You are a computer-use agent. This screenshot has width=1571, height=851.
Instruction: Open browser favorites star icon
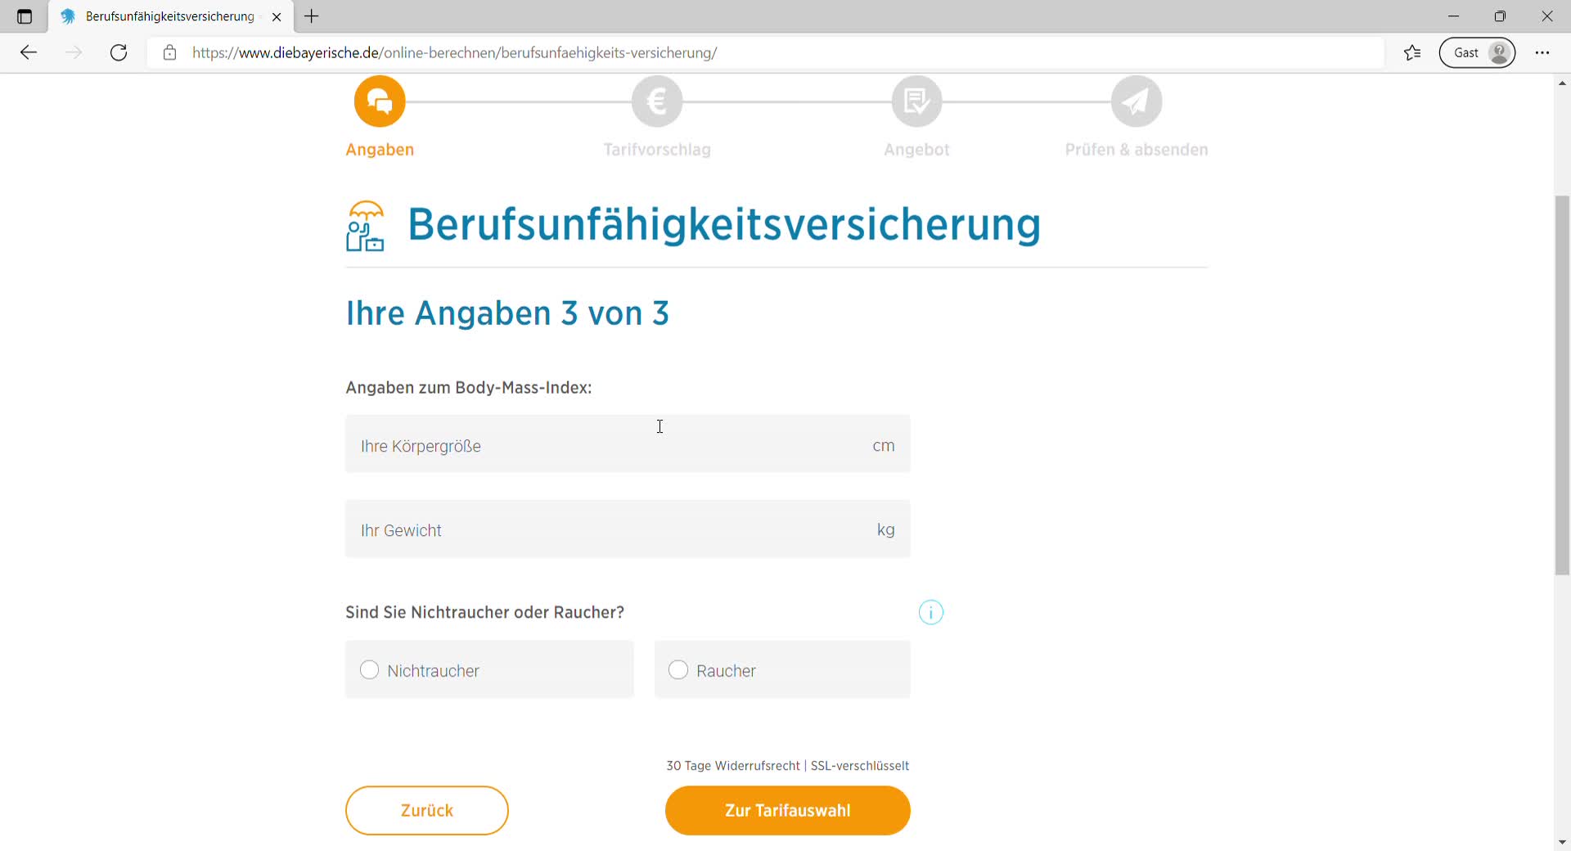click(x=1412, y=53)
